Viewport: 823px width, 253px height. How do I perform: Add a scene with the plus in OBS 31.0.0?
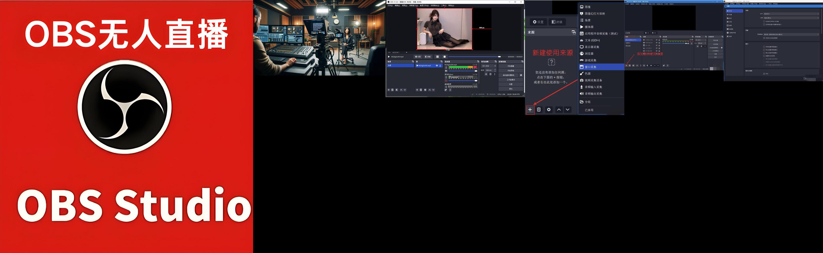click(x=389, y=90)
